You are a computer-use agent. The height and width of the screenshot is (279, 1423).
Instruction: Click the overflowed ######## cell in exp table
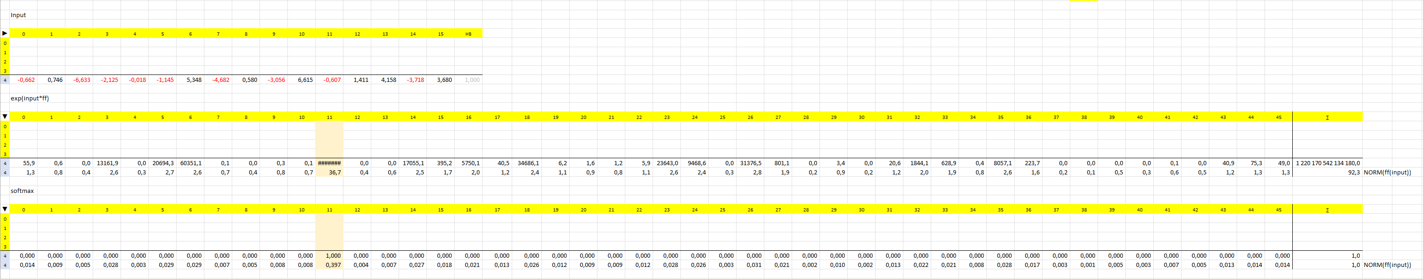click(329, 163)
